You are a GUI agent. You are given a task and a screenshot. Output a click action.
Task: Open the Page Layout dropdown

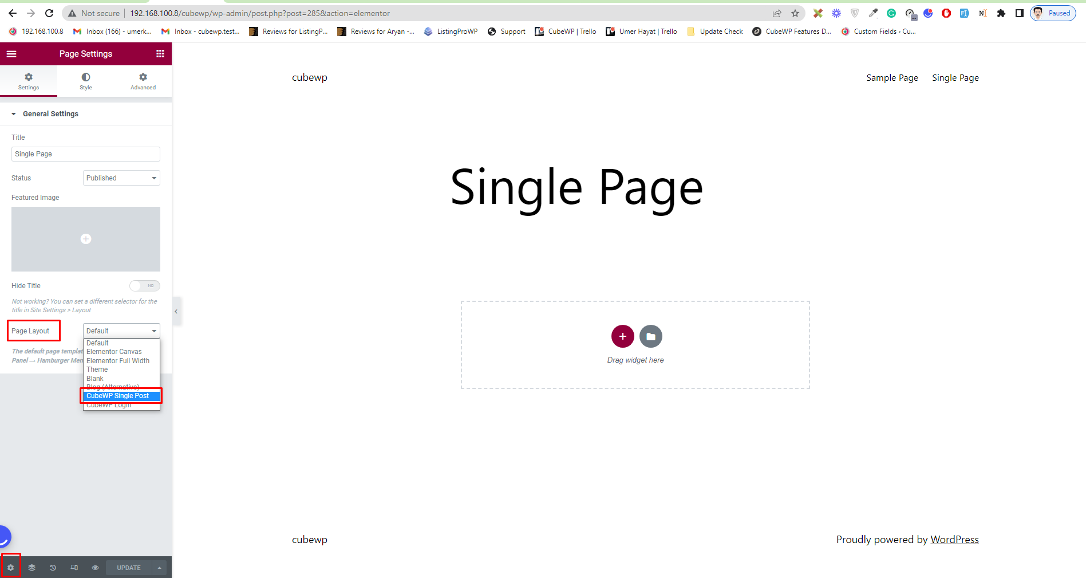click(121, 331)
